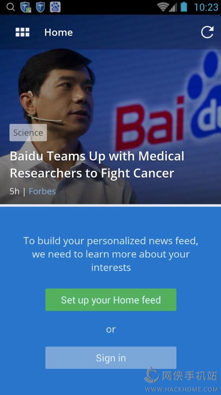The height and width of the screenshot is (395, 221).
Task: Open the Baidu Teams Up headline article
Action: coord(97,164)
